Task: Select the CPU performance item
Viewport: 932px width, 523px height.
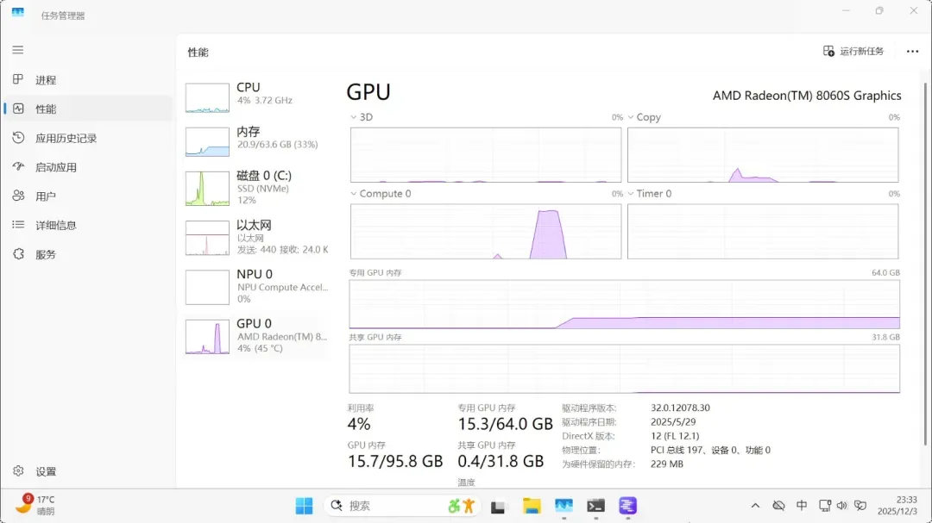Action: 256,97
